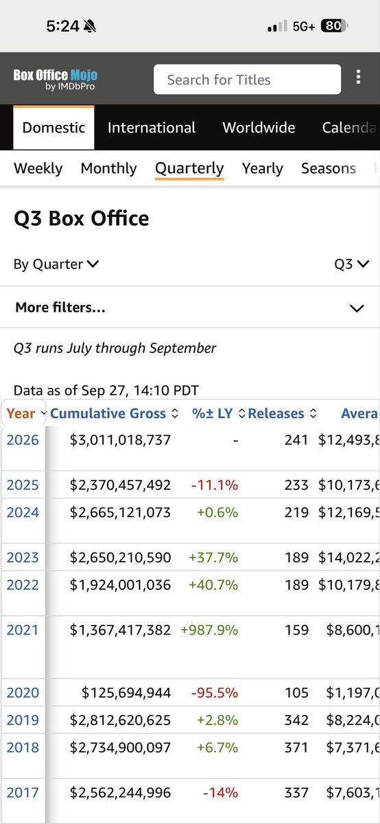The image size is (380, 824).
Task: Switch to the Worldwide tab
Action: (259, 128)
